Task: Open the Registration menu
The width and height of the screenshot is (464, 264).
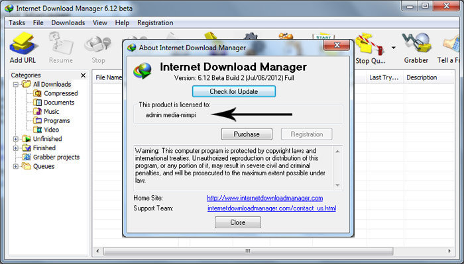Action: pyautogui.click(x=155, y=22)
